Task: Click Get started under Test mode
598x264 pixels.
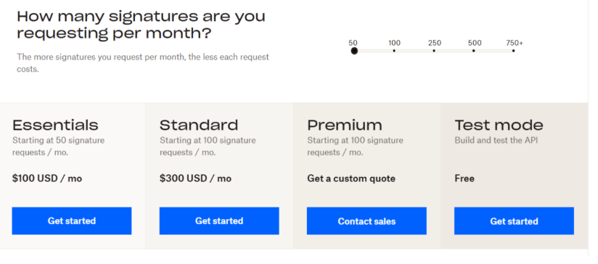Action: click(x=514, y=221)
